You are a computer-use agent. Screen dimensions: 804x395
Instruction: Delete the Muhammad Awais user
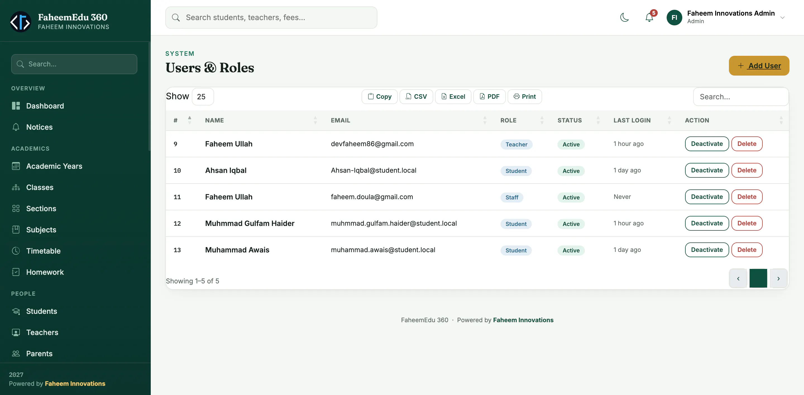(746, 250)
